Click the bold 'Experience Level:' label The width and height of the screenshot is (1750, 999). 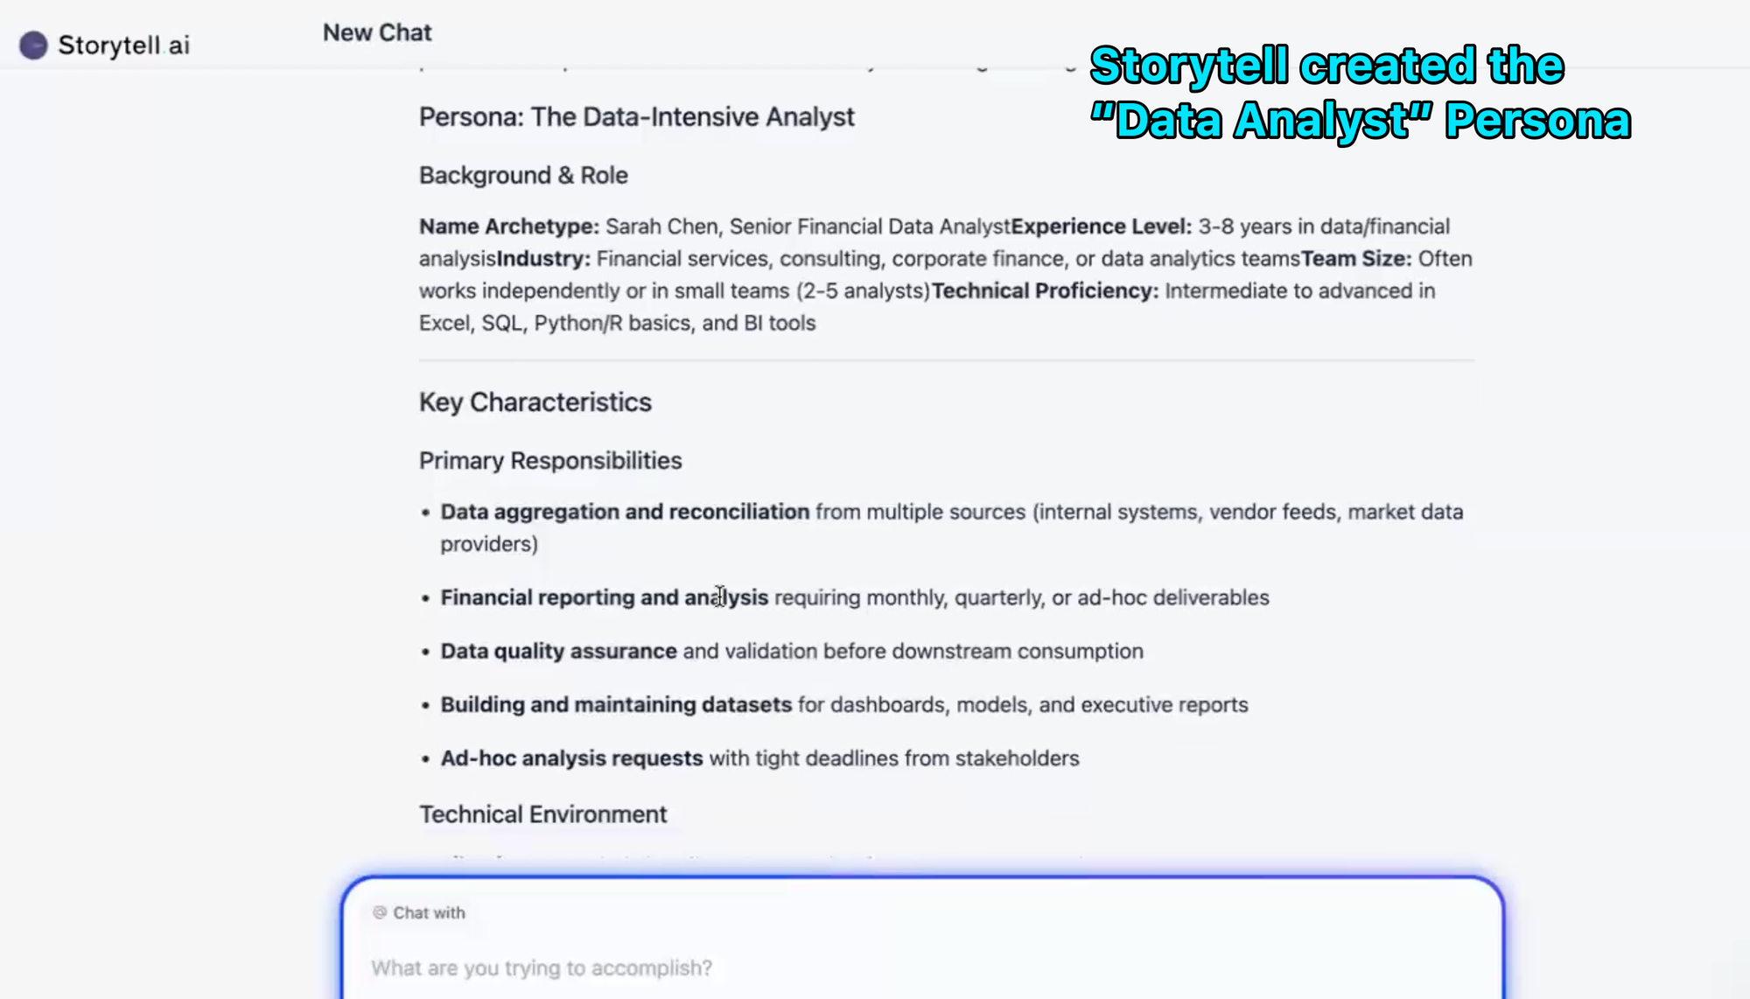[1101, 227]
